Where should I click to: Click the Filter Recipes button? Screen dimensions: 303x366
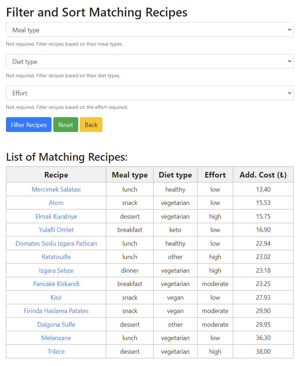point(28,125)
